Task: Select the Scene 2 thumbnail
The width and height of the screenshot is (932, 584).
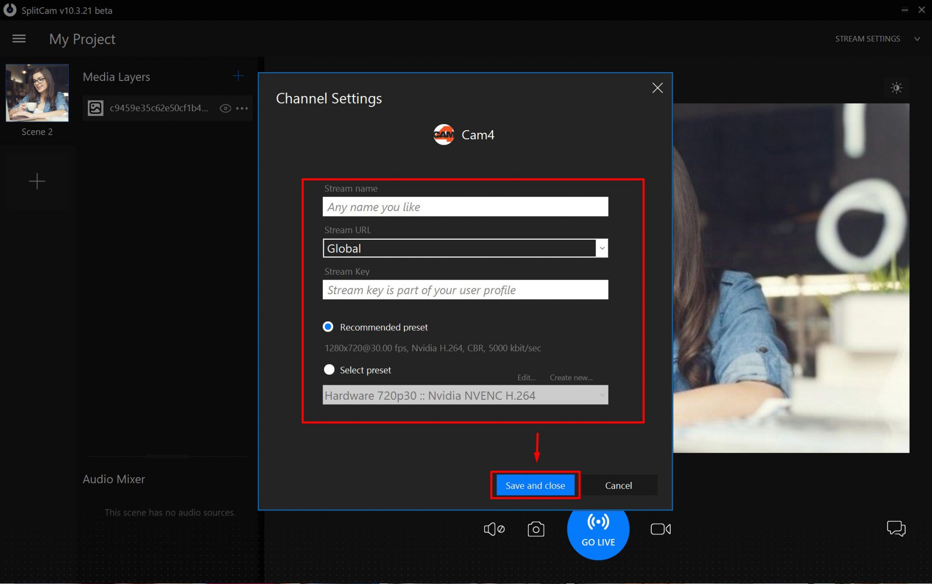Action: click(37, 93)
